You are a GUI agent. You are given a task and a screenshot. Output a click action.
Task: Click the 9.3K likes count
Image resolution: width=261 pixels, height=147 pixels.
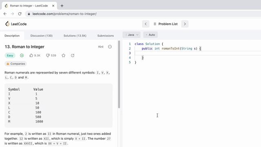[x=37, y=56]
